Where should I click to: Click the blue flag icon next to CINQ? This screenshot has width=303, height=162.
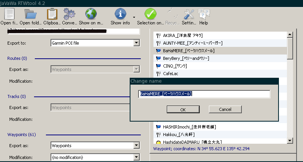click(x=158, y=66)
